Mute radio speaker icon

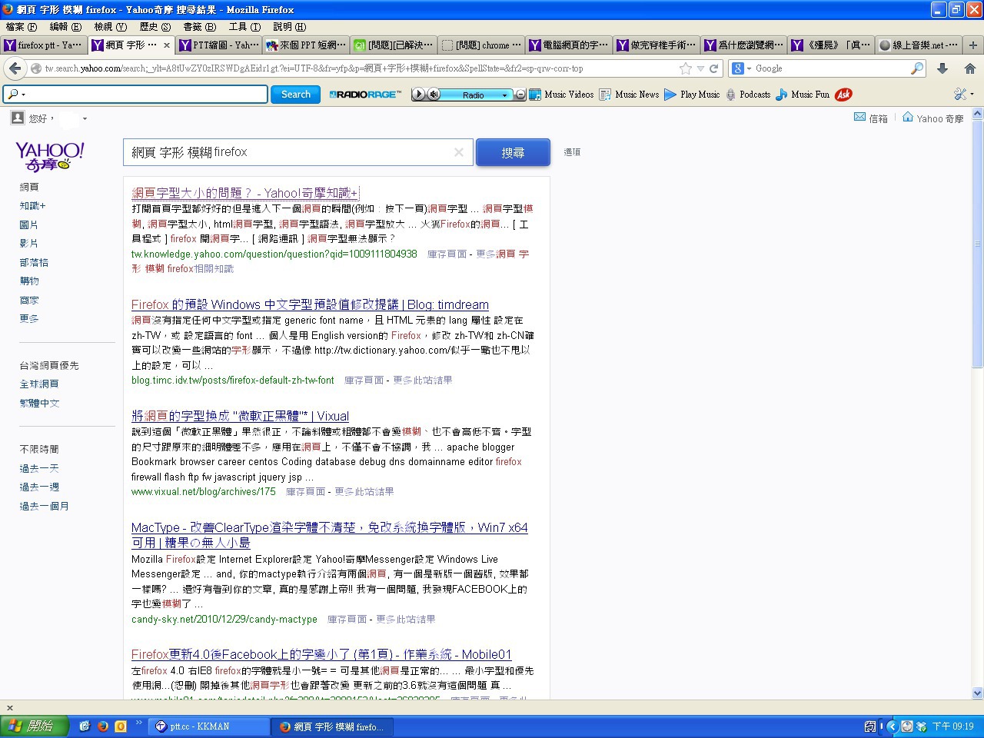[434, 95]
